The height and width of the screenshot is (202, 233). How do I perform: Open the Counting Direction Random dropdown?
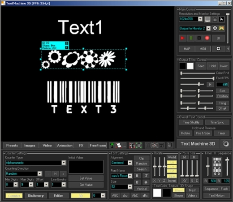click(x=39, y=174)
